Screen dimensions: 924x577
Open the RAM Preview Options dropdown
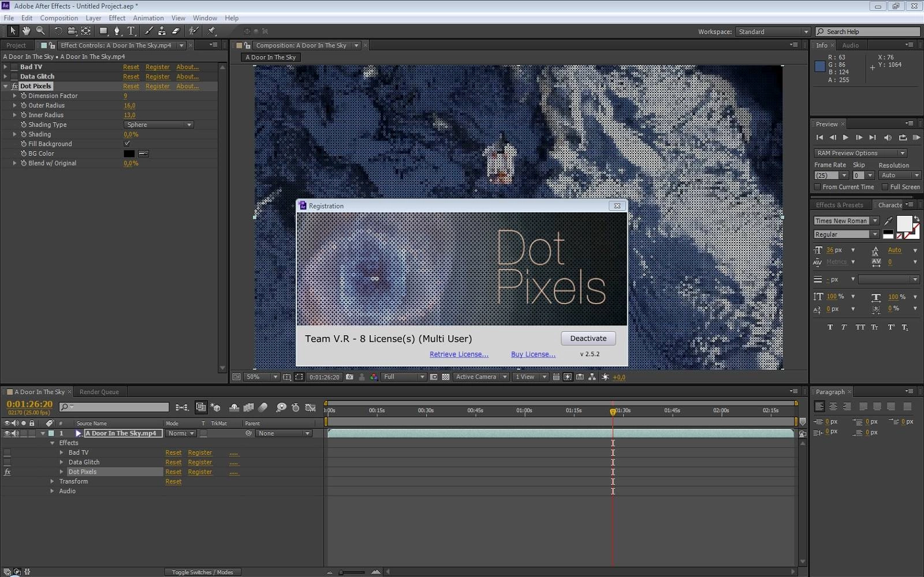(x=860, y=153)
